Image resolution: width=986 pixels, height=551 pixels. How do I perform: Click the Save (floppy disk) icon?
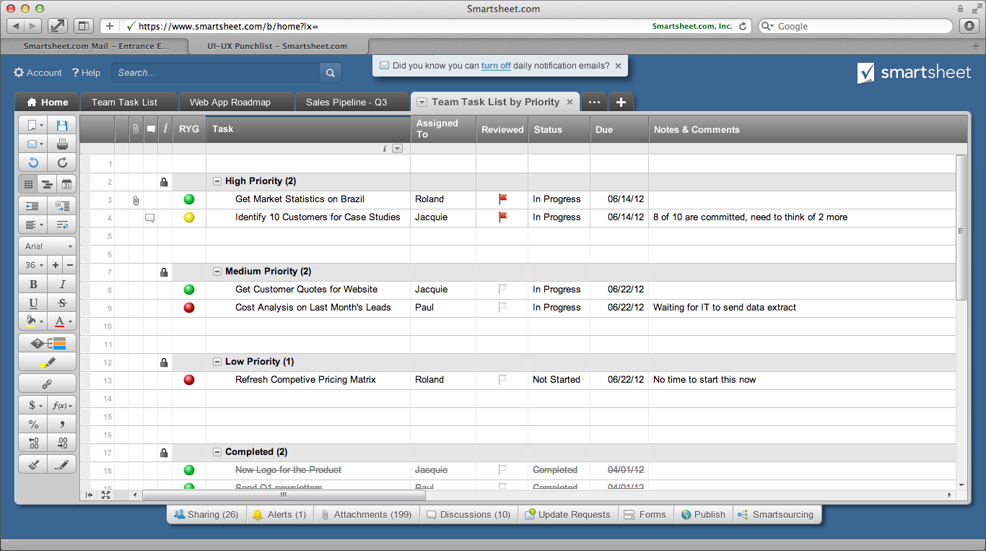[x=62, y=125]
